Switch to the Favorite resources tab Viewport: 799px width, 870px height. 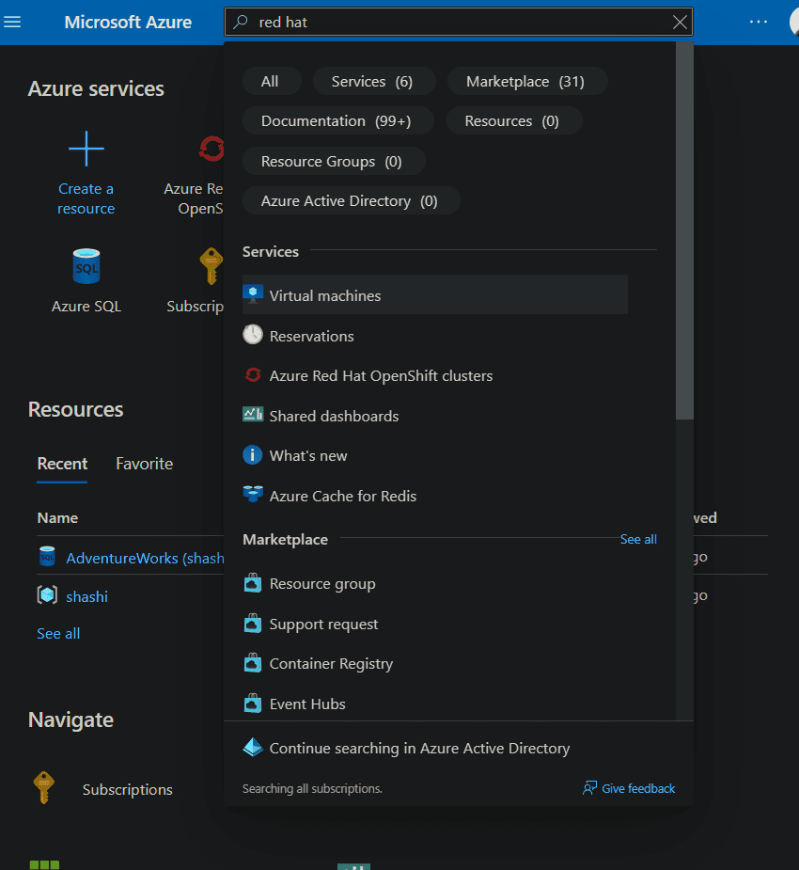(144, 464)
